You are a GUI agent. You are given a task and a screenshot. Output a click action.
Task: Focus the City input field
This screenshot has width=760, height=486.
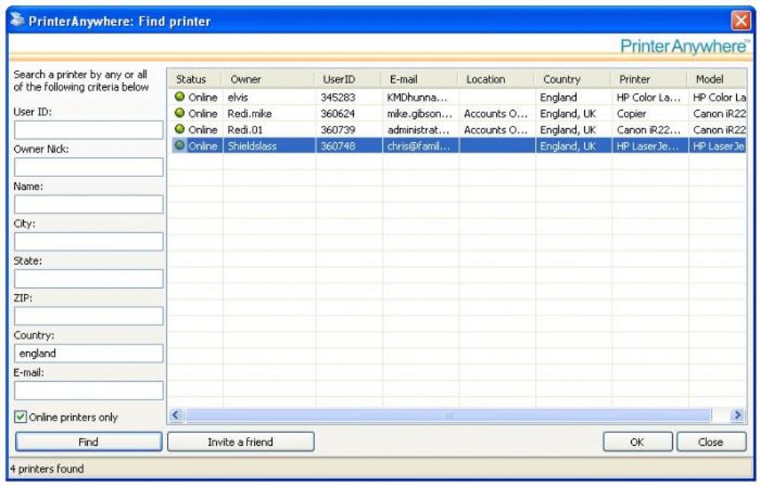click(x=89, y=242)
